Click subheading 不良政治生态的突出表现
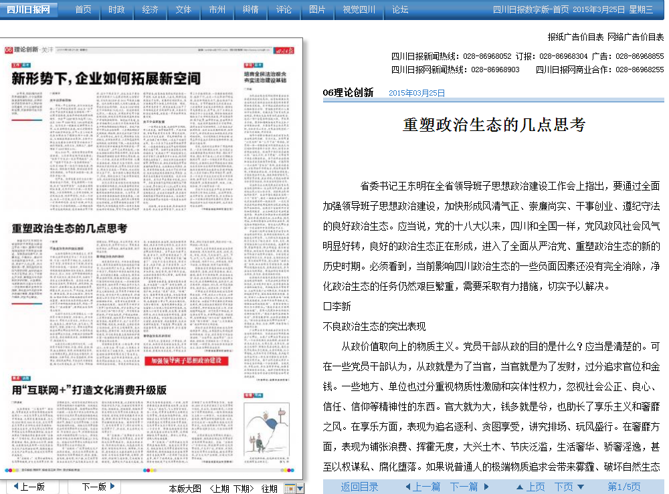Image resolution: width=669 pixels, height=494 pixels. click(374, 326)
